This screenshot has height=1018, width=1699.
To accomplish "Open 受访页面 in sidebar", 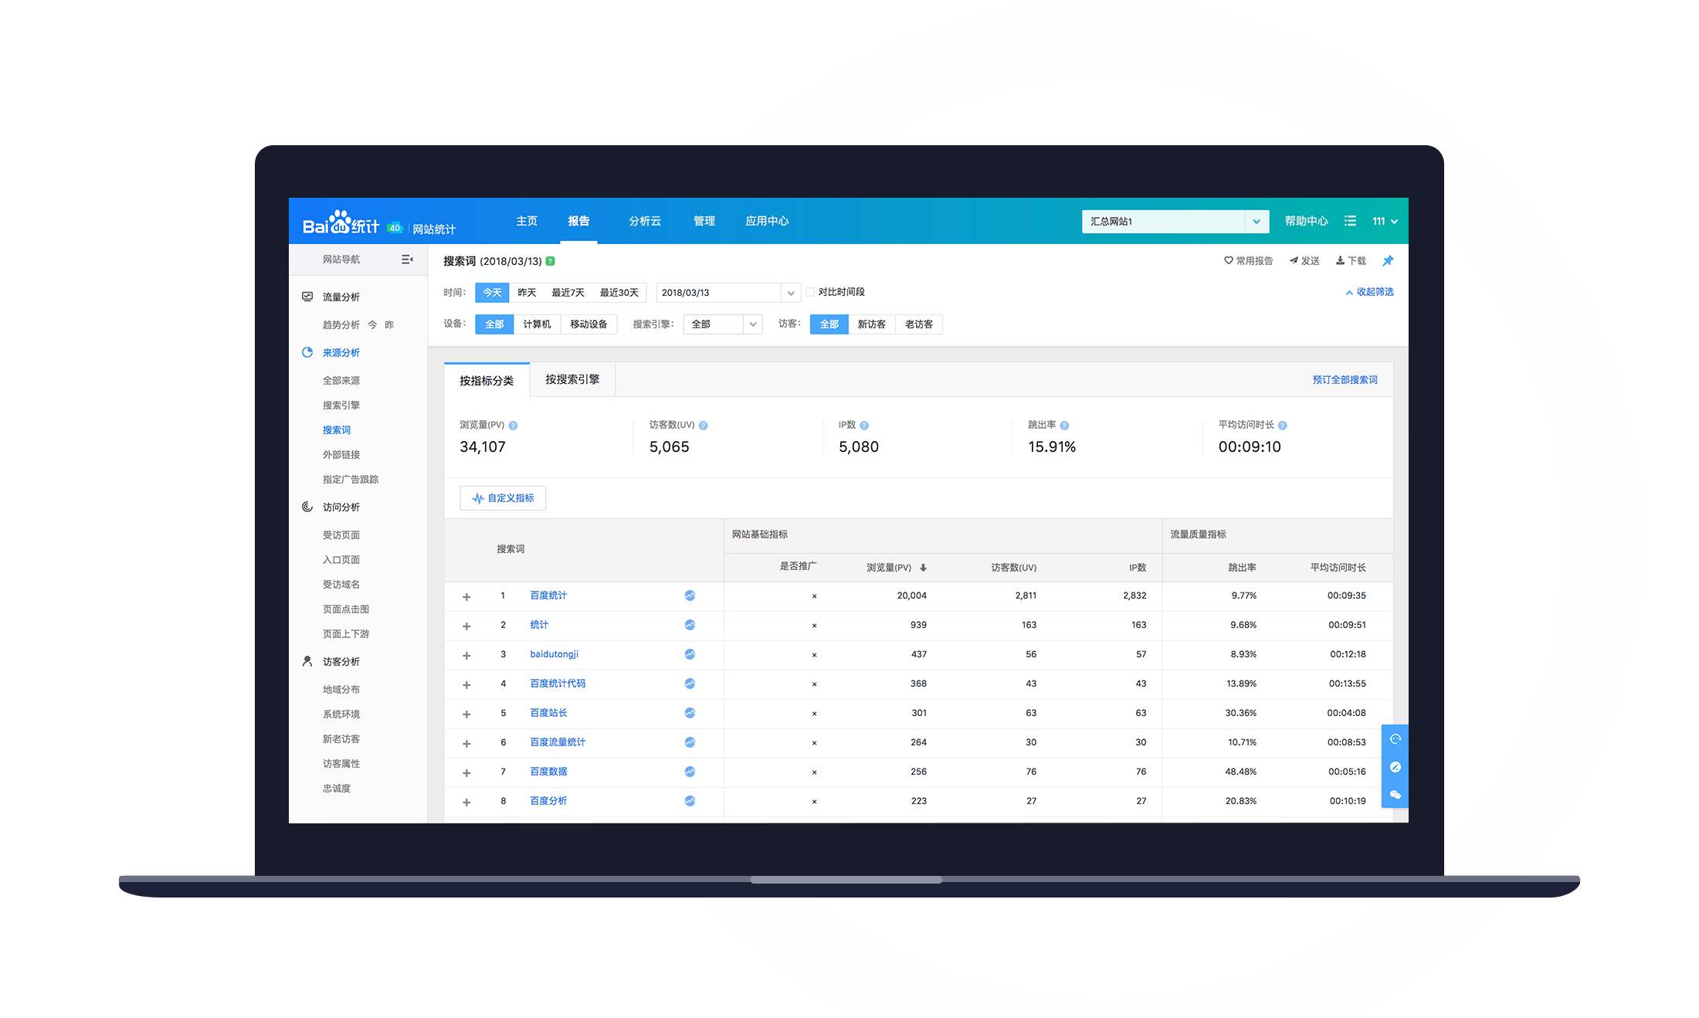I will click(341, 535).
